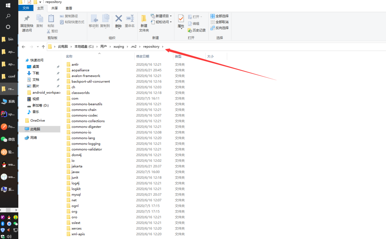Click Select all (全部选择)
The width and height of the screenshot is (386, 239).
click(x=219, y=16)
